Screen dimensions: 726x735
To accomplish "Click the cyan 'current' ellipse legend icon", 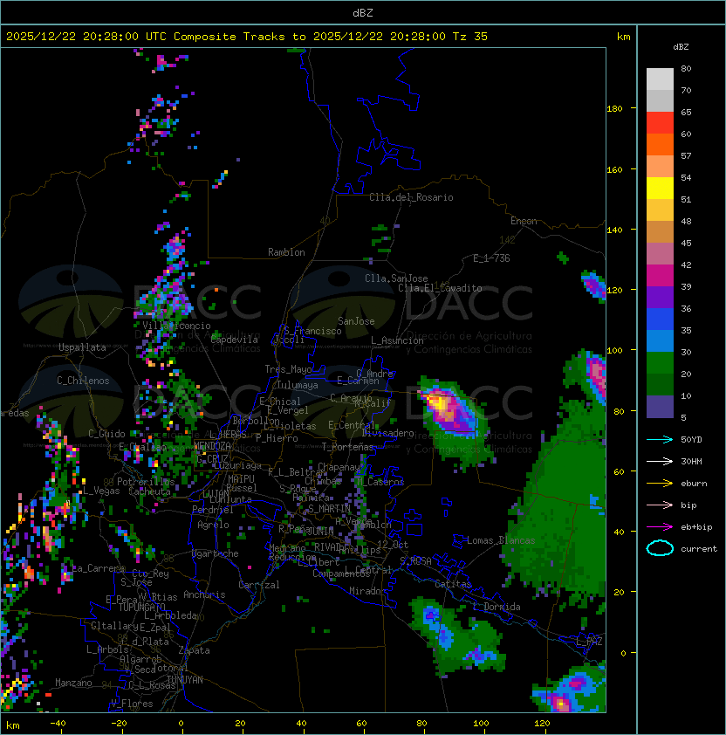I will click(660, 548).
